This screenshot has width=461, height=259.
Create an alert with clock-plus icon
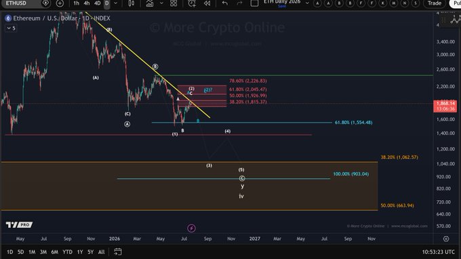click(192, 3)
